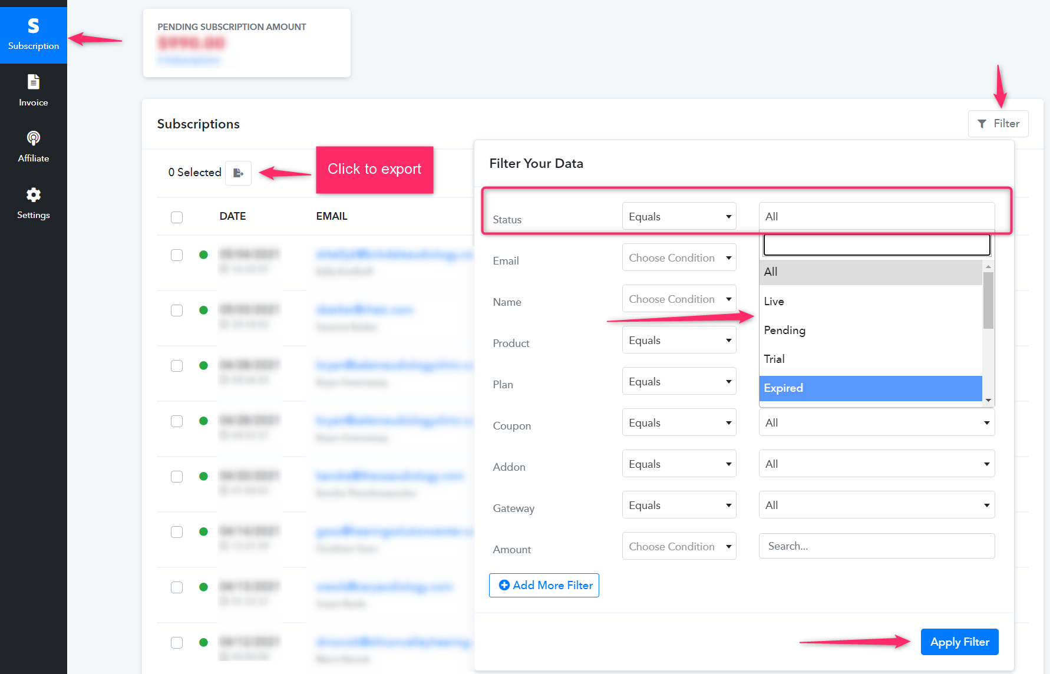
Task: Expand the Gateway value All dropdown
Action: point(876,505)
